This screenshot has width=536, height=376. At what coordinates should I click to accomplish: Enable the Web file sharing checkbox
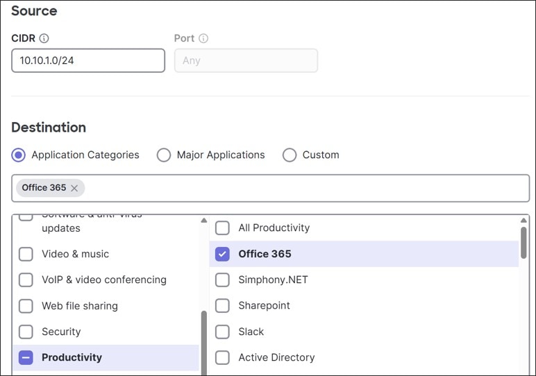(26, 306)
